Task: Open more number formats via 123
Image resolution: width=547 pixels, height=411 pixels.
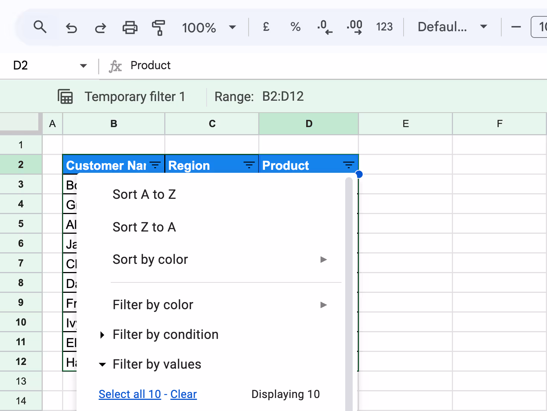Action: coord(384,27)
